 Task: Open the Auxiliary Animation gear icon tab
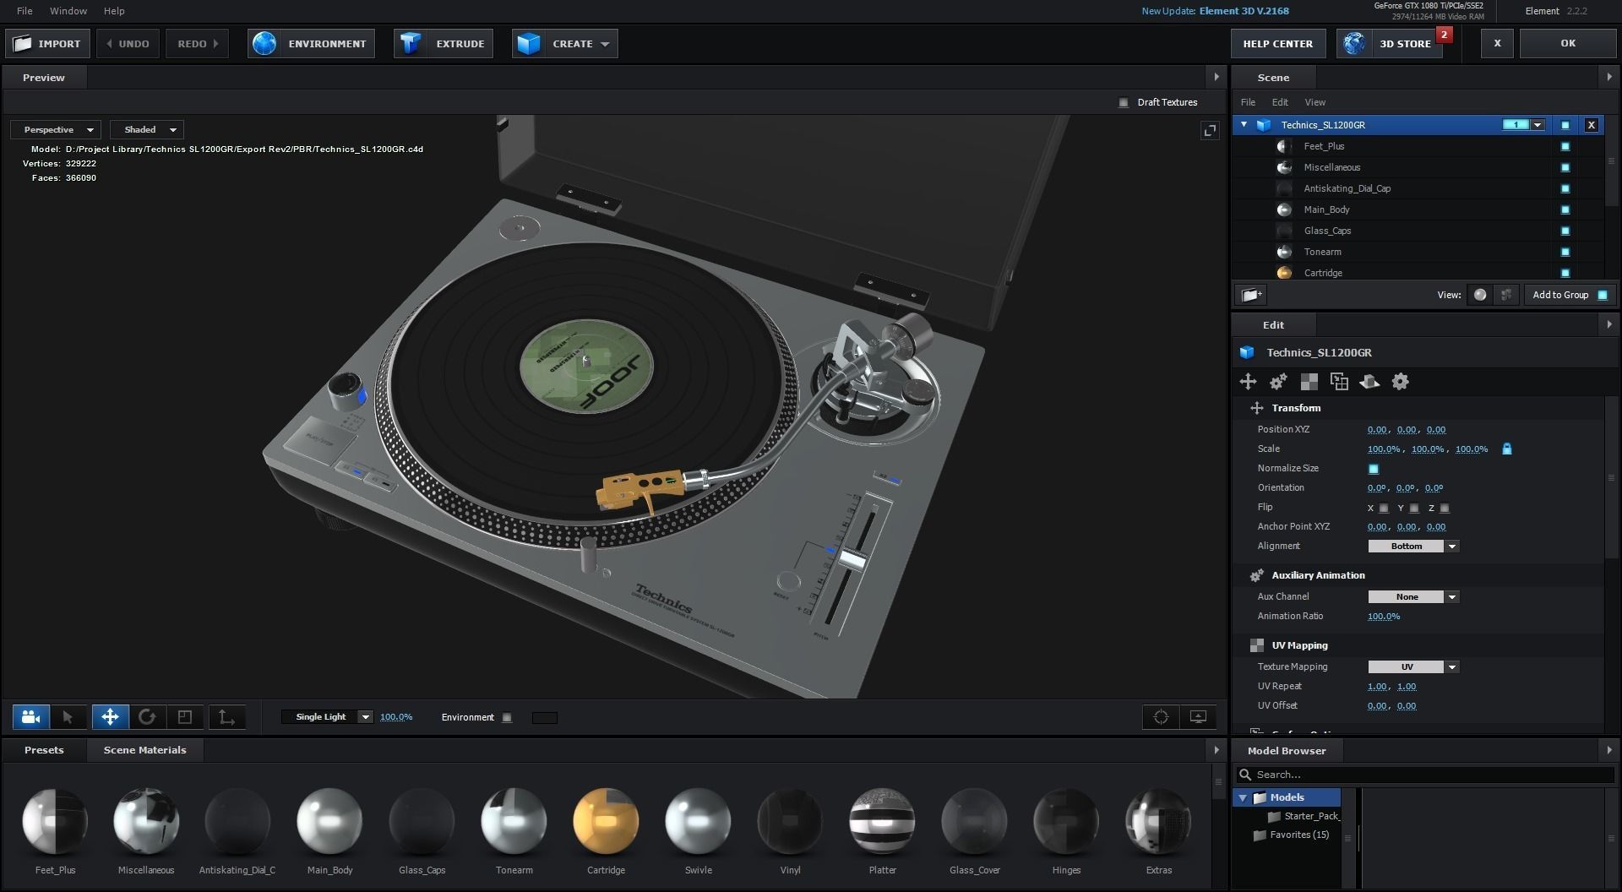[x=1278, y=382]
